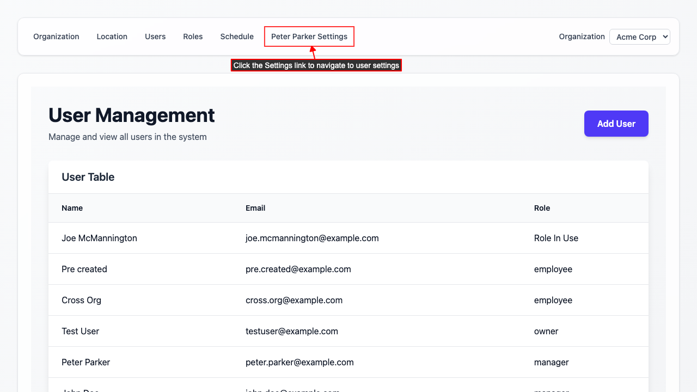Click the User Management page title
697x392 pixels.
[x=131, y=115]
